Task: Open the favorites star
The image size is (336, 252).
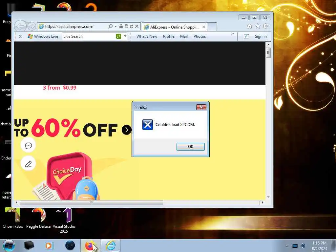Action: pyautogui.click(x=258, y=26)
